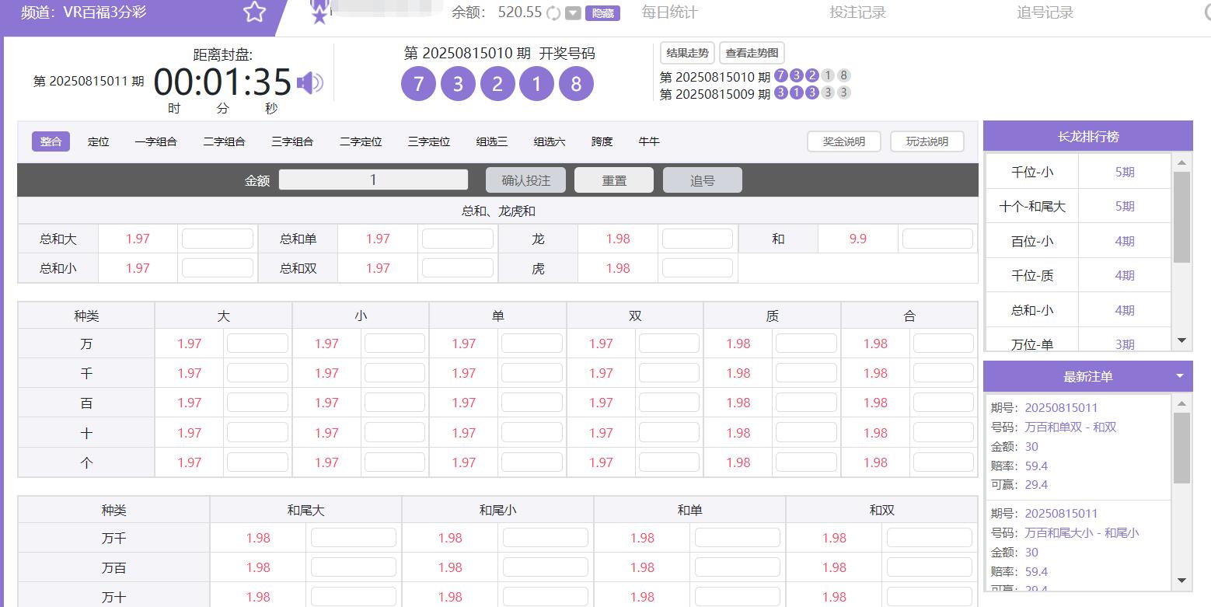The image size is (1211, 607).
Task: Mute the countdown sound speaker icon
Action: 310,82
